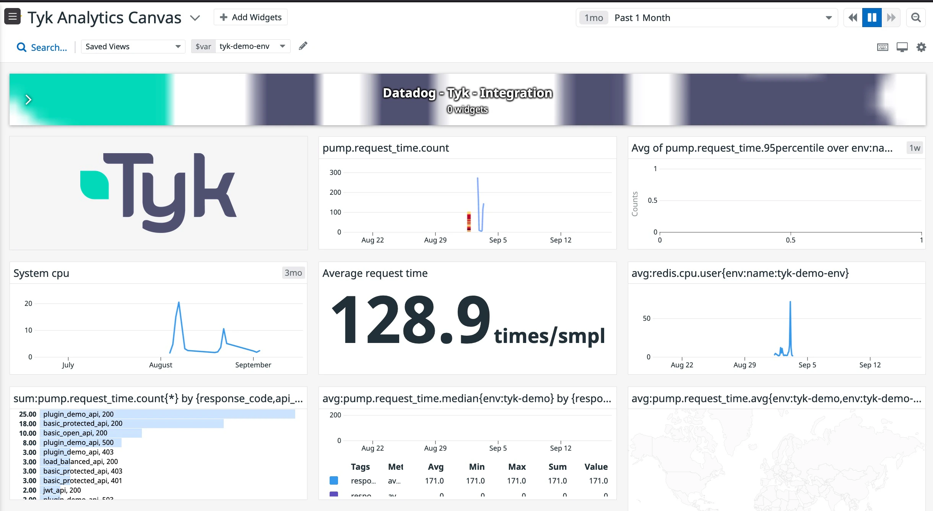Click the zoom-out magnifier icon
Viewport: 933px width, 511px height.
coord(916,18)
